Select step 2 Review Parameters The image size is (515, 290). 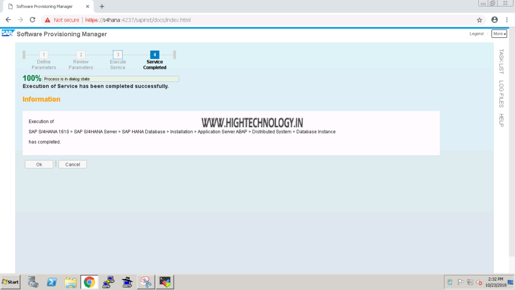point(81,60)
